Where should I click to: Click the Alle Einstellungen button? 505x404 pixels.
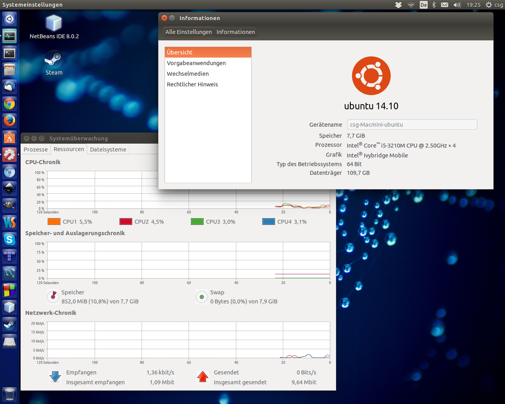click(189, 32)
